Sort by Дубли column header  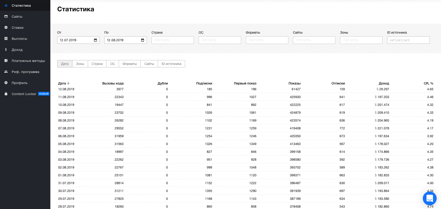(163, 83)
